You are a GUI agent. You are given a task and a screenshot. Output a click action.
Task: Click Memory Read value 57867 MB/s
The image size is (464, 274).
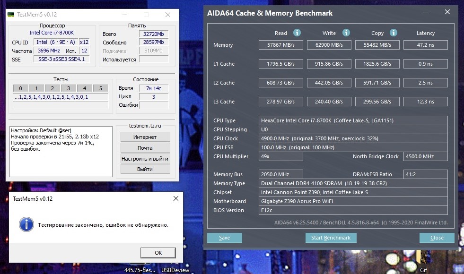281,45
